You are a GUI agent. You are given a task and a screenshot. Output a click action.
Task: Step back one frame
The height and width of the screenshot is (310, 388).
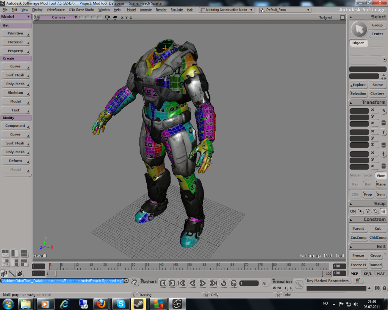[x=163, y=283]
